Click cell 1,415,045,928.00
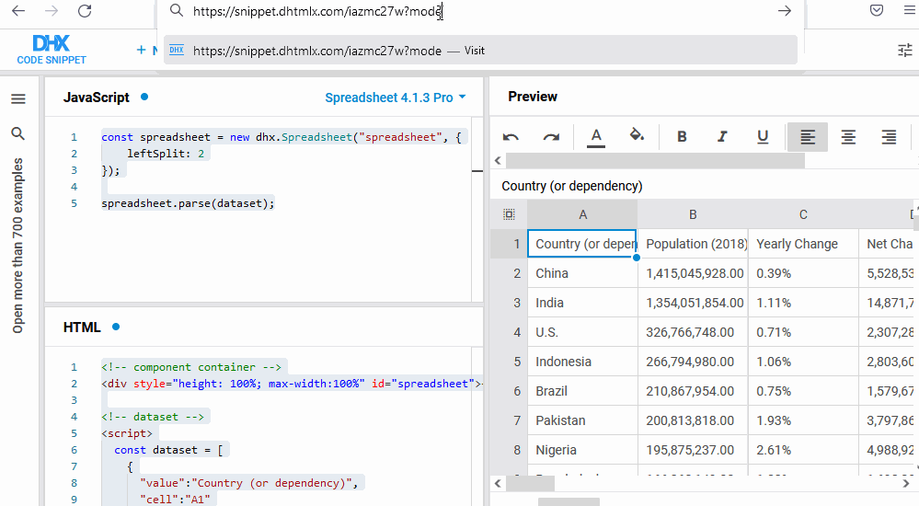 (693, 273)
